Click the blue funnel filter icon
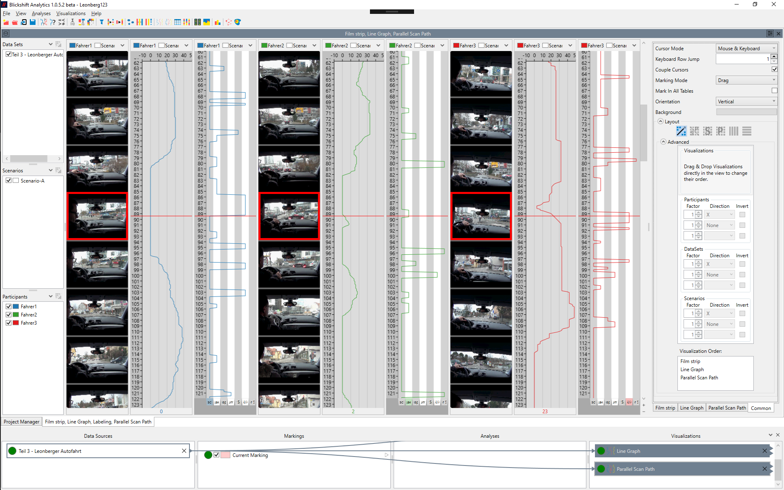Viewport: 784px width, 490px height. [102, 22]
